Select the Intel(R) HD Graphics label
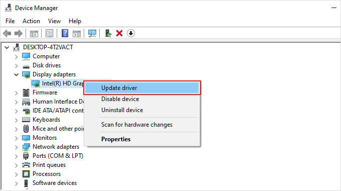The image size is (341, 191). click(x=63, y=83)
